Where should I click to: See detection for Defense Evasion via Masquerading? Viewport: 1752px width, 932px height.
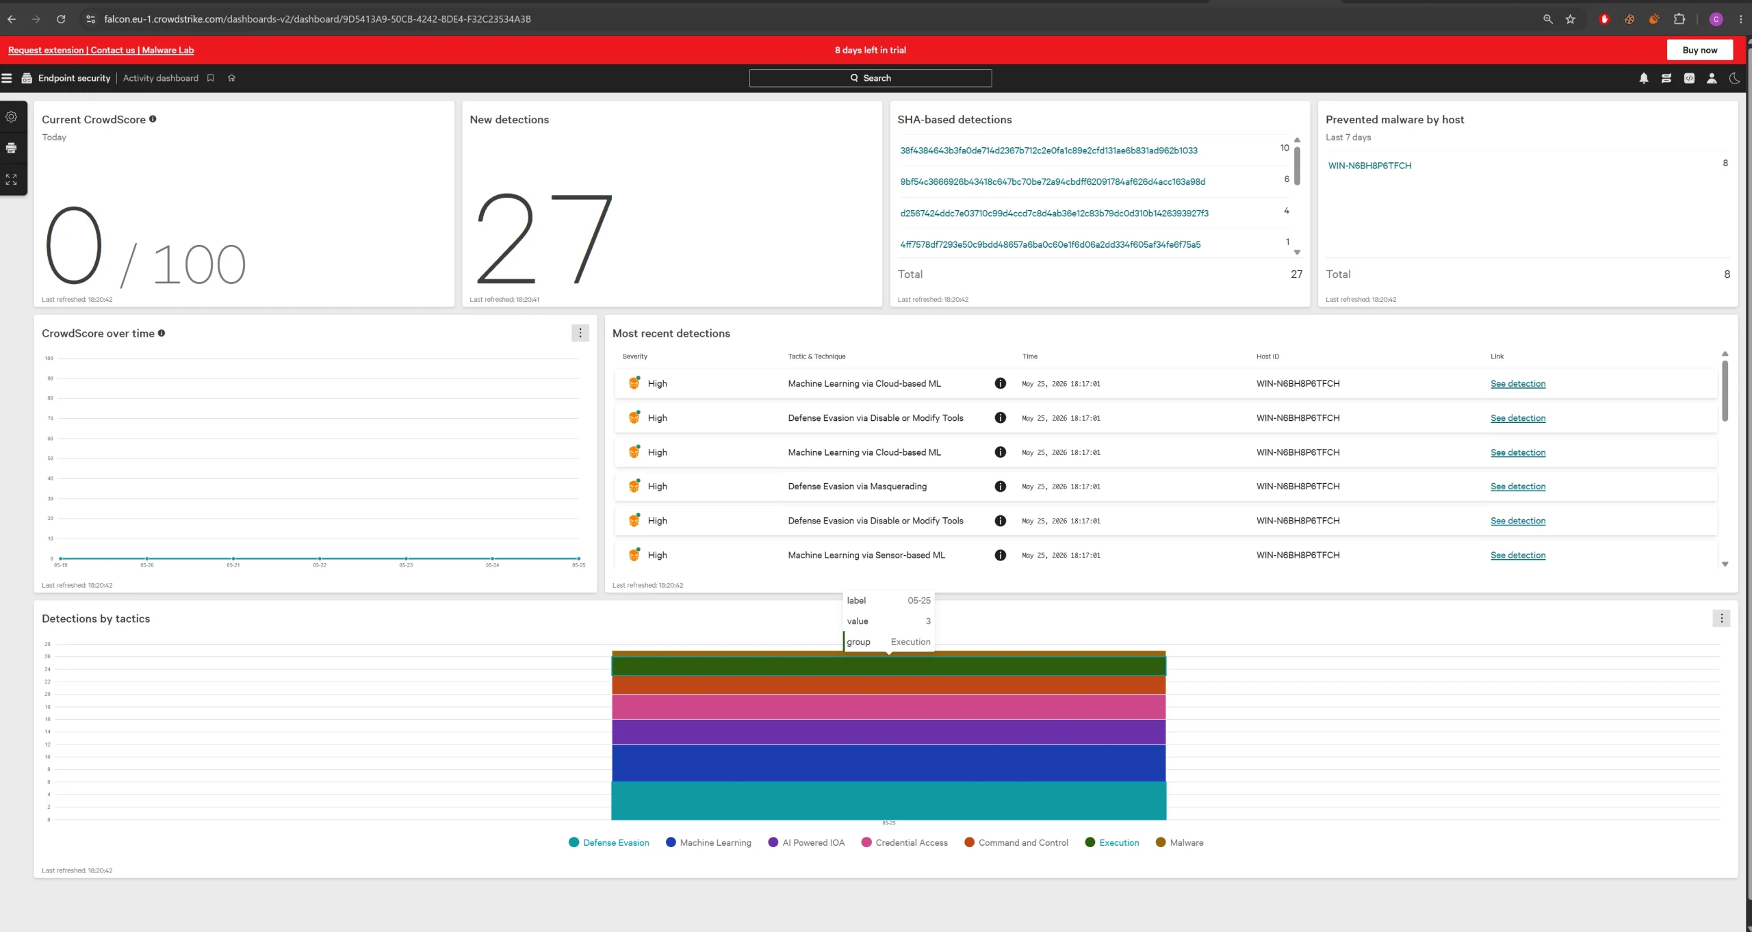tap(1518, 487)
